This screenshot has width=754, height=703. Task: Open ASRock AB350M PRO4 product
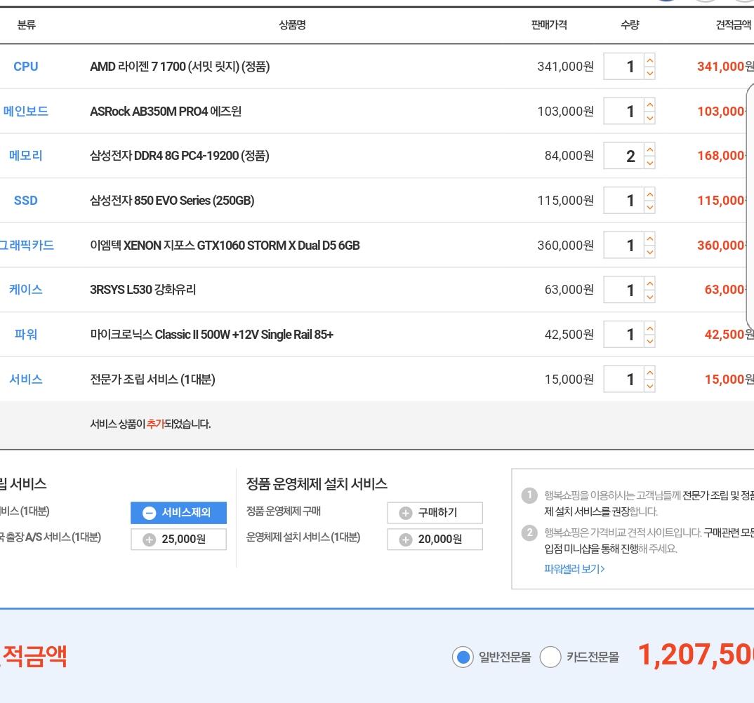pos(166,111)
